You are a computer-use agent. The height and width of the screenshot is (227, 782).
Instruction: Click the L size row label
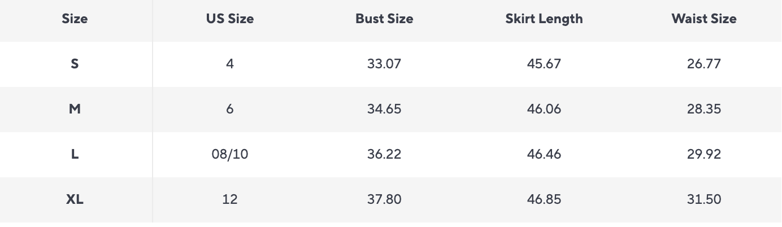[x=75, y=154]
